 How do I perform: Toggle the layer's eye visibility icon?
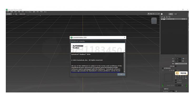(162, 19)
